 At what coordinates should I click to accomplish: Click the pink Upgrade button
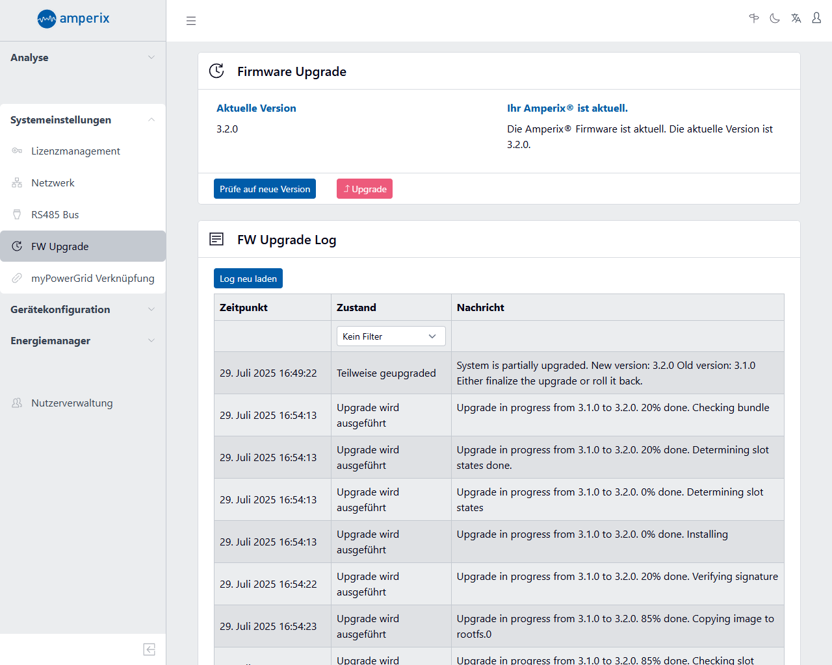pyautogui.click(x=365, y=189)
